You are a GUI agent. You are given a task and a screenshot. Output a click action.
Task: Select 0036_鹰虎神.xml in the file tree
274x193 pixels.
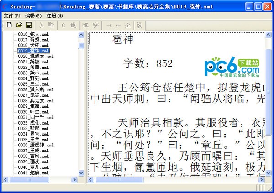pos(36,145)
